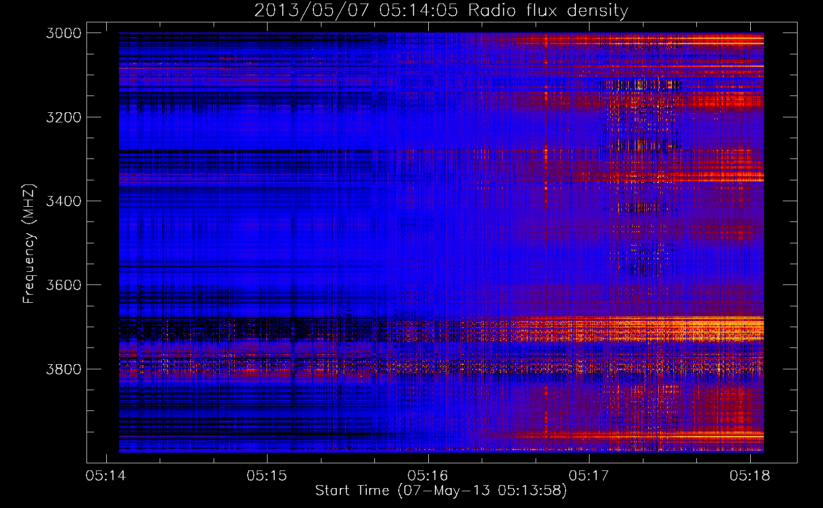Select the 3000 frequency axis label

(64, 33)
